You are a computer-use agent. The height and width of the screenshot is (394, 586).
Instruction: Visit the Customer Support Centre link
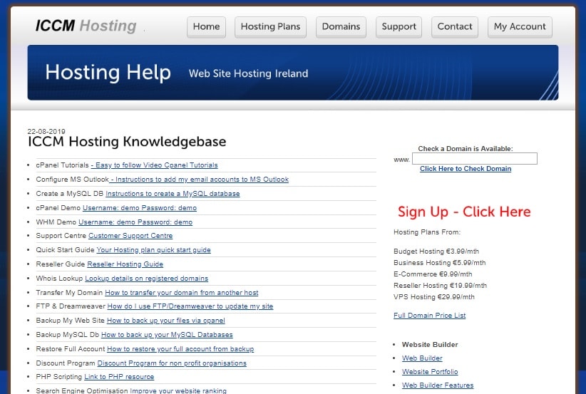[x=130, y=236]
